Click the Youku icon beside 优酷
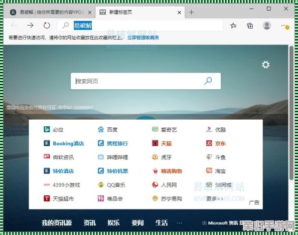The width and height of the screenshot is (298, 235). coord(209,129)
